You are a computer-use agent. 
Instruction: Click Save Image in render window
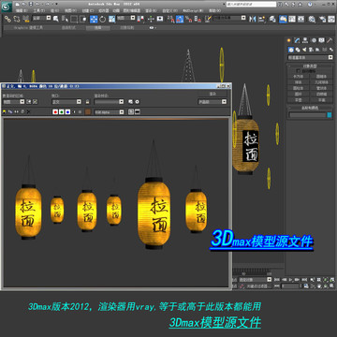point(4,112)
